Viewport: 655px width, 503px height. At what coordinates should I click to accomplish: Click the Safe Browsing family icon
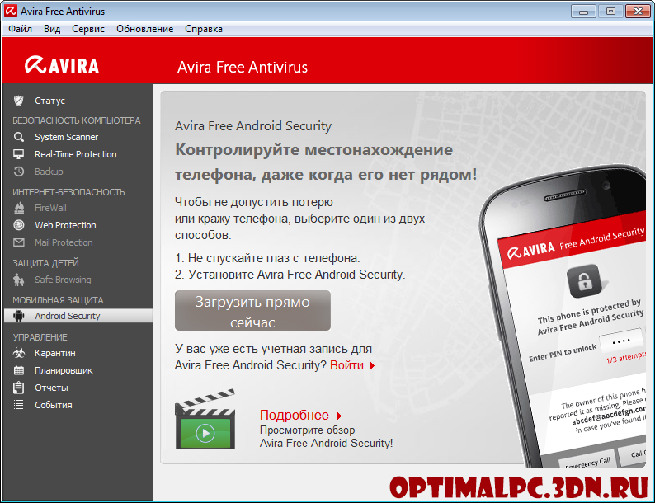point(18,280)
